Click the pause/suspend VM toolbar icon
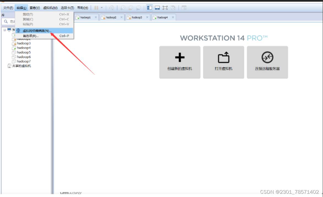 (x=96, y=8)
